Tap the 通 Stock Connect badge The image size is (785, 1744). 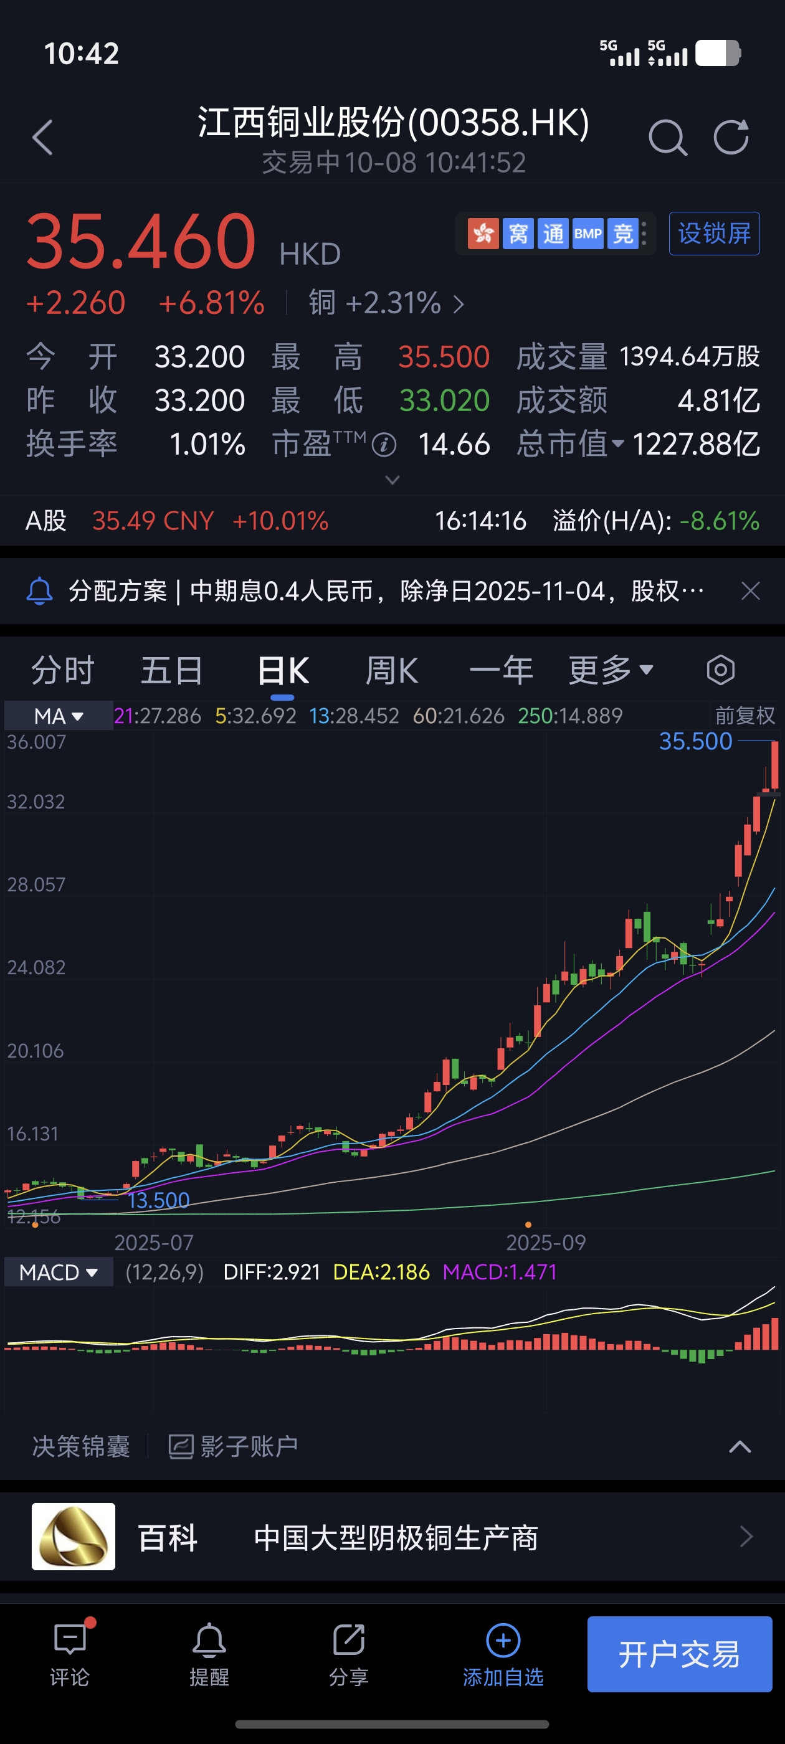point(553,234)
